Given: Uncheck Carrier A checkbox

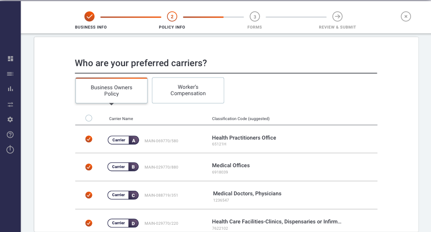Looking at the screenshot, I should tap(89, 139).
